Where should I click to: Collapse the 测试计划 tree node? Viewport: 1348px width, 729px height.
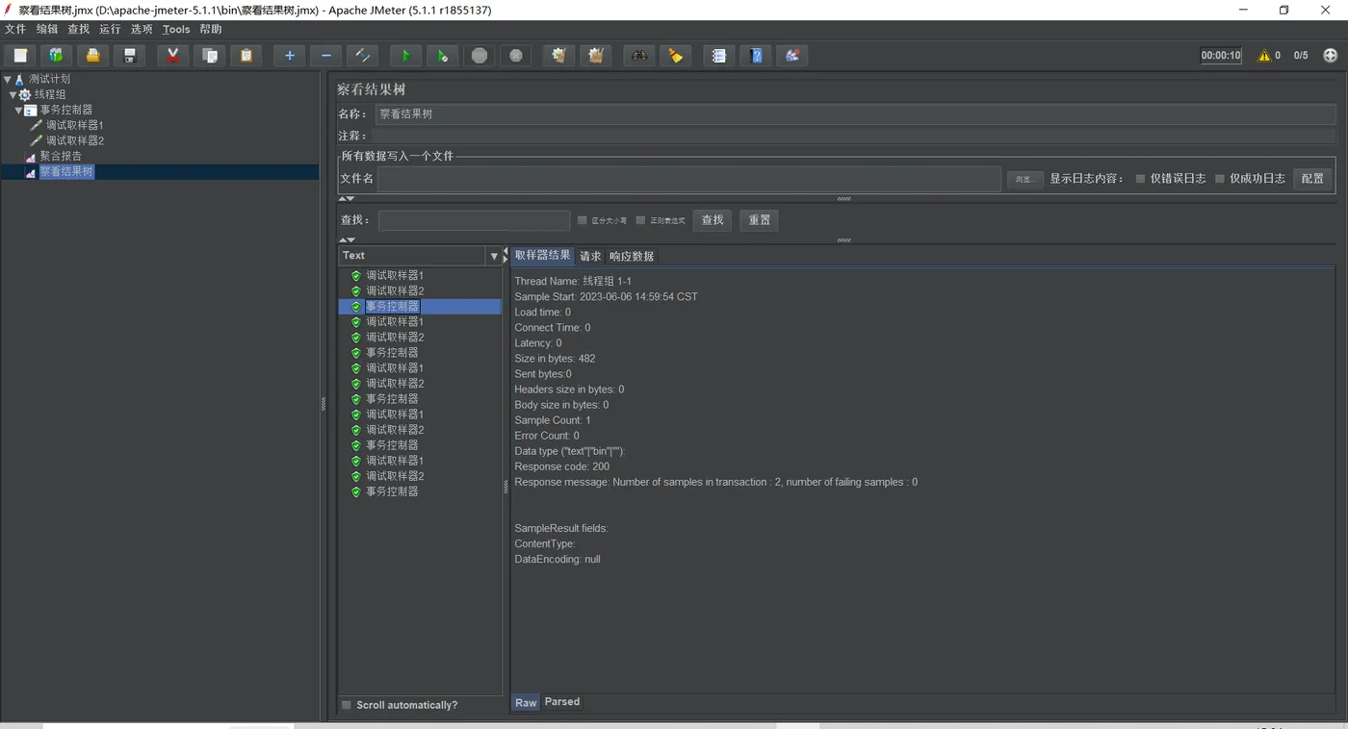8,79
